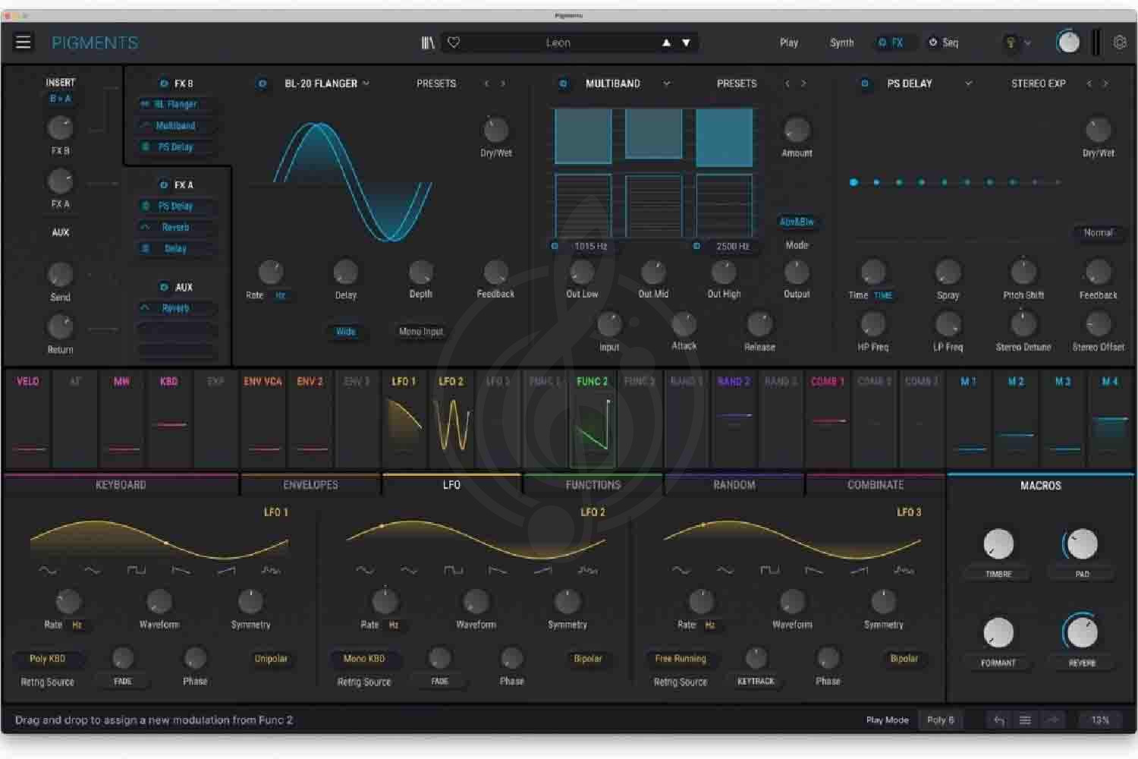The image size is (1138, 759).
Task: Open the edit history list icon
Action: (1025, 720)
